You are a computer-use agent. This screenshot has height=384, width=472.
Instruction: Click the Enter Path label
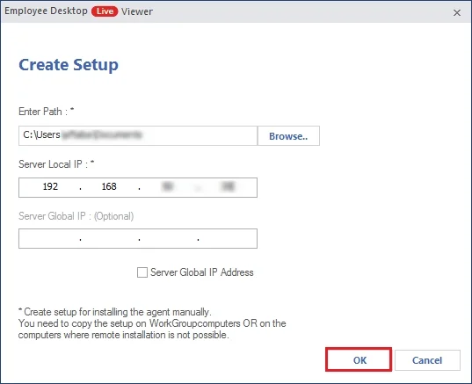tap(46, 112)
